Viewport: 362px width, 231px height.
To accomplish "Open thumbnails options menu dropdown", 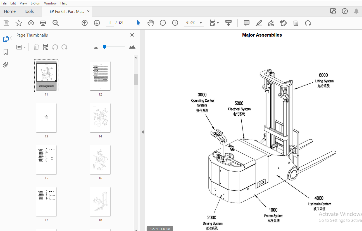I will [x=21, y=47].
